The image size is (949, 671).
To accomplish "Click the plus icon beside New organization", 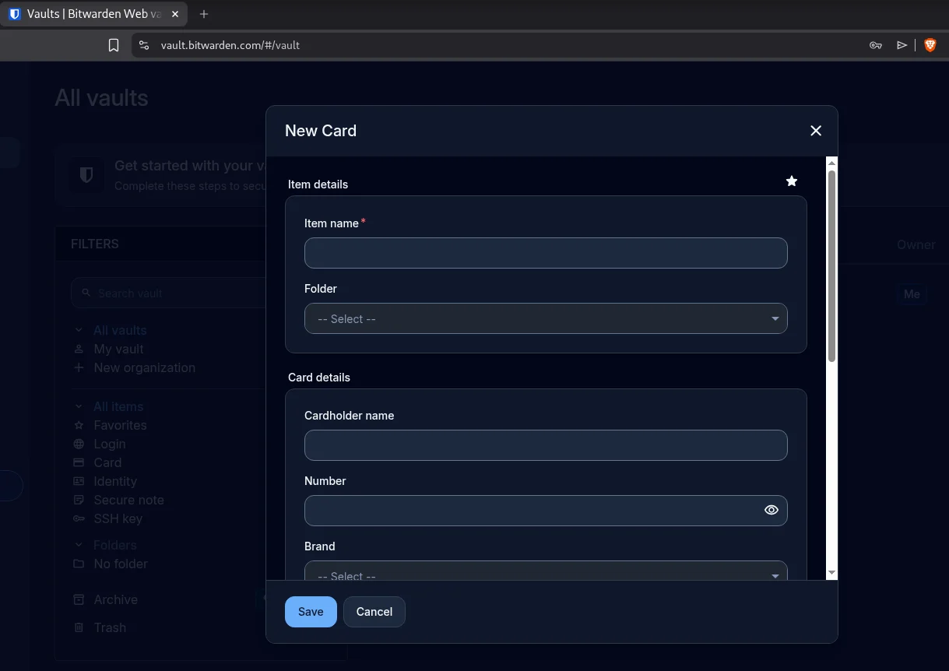I will tap(79, 367).
